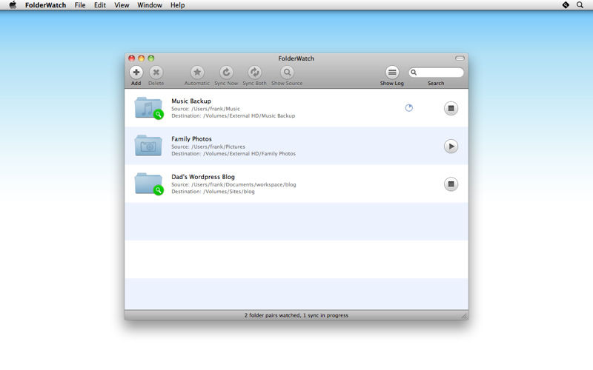Click the Destination: /Volumes/Sites/blog text
This screenshot has height=370, width=593.
tap(213, 192)
